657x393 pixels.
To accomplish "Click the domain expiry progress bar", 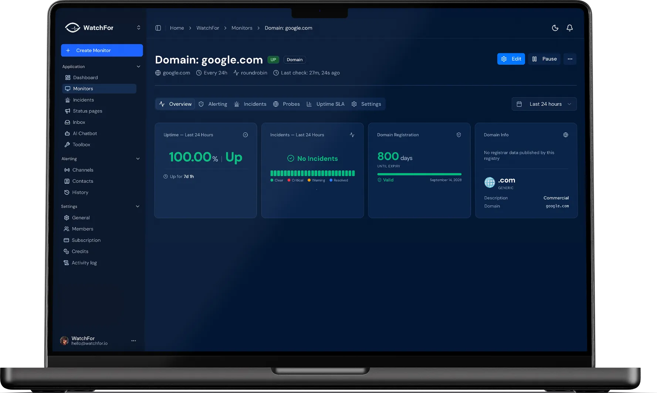I will pos(419,174).
